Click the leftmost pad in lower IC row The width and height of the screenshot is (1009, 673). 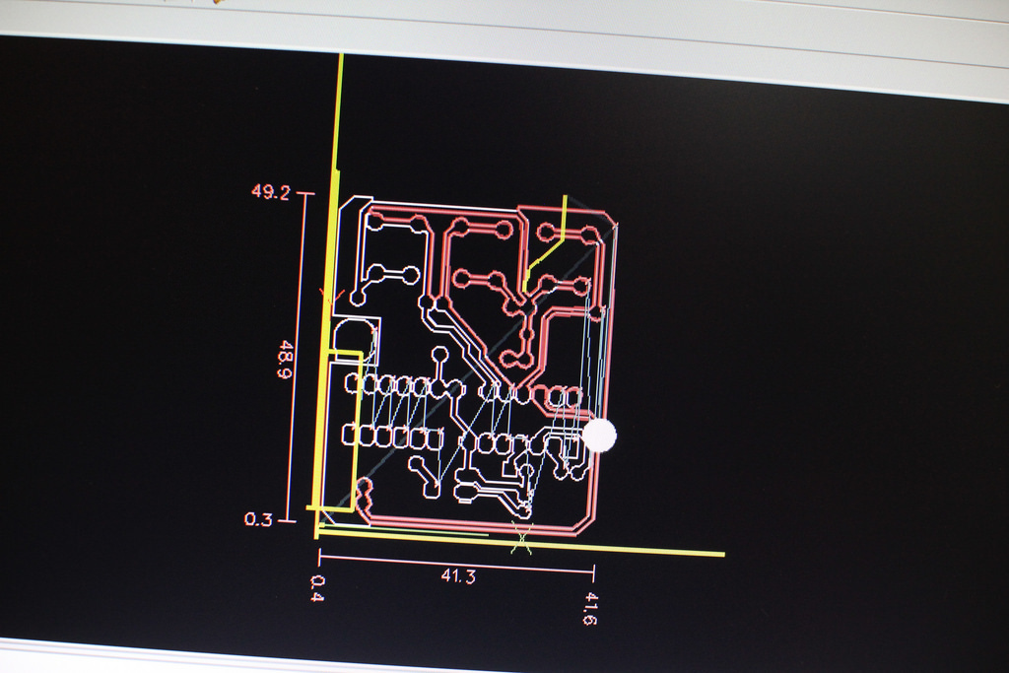[351, 436]
